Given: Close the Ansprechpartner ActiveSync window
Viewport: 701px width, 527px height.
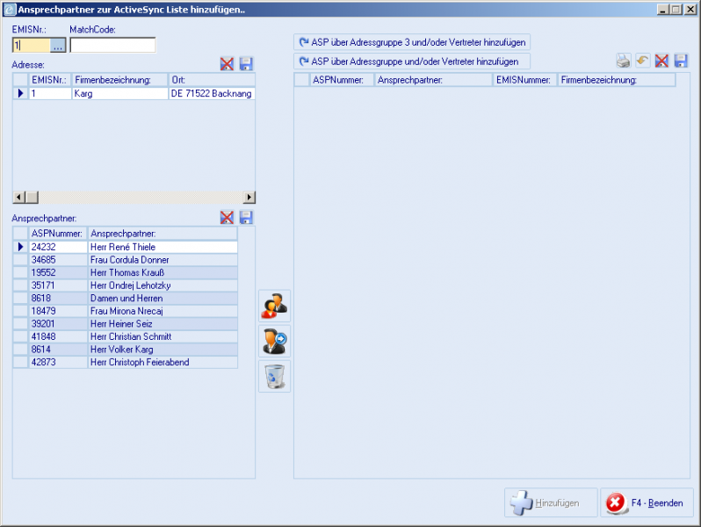Looking at the screenshot, I should click(x=690, y=10).
